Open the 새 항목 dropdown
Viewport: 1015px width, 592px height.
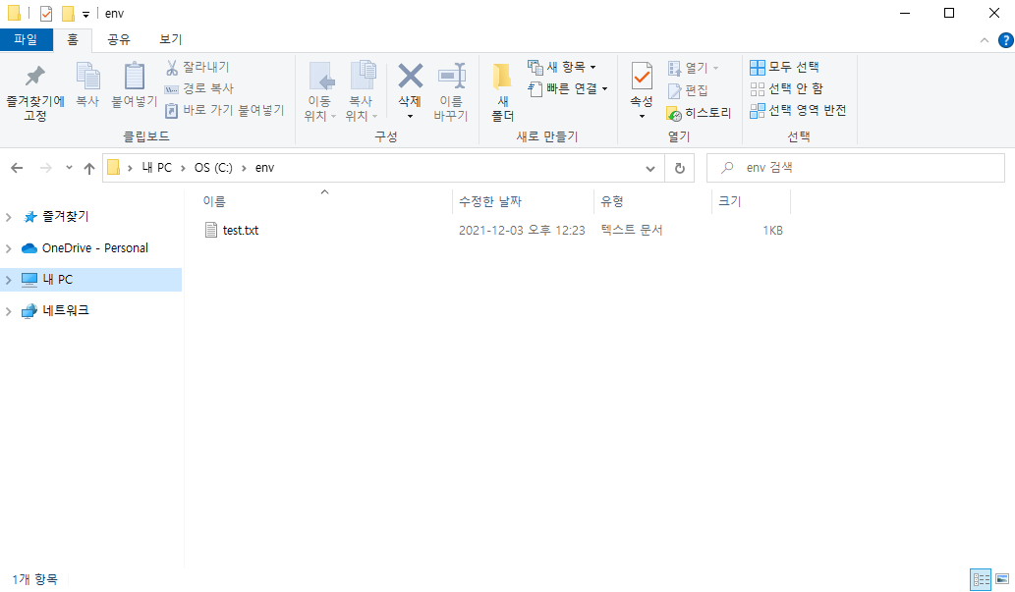(x=562, y=68)
